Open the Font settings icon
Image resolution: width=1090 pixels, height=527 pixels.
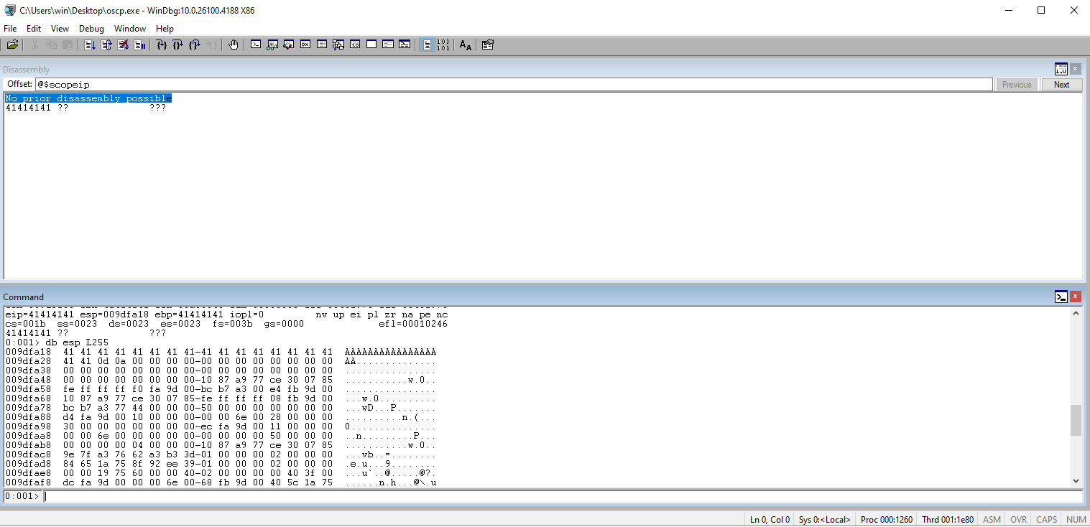466,45
